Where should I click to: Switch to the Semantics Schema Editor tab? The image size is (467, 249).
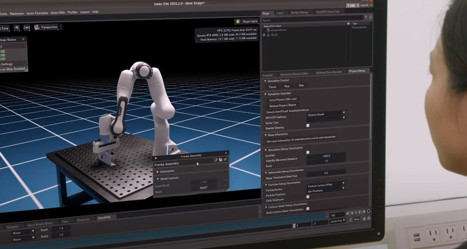[x=294, y=74]
